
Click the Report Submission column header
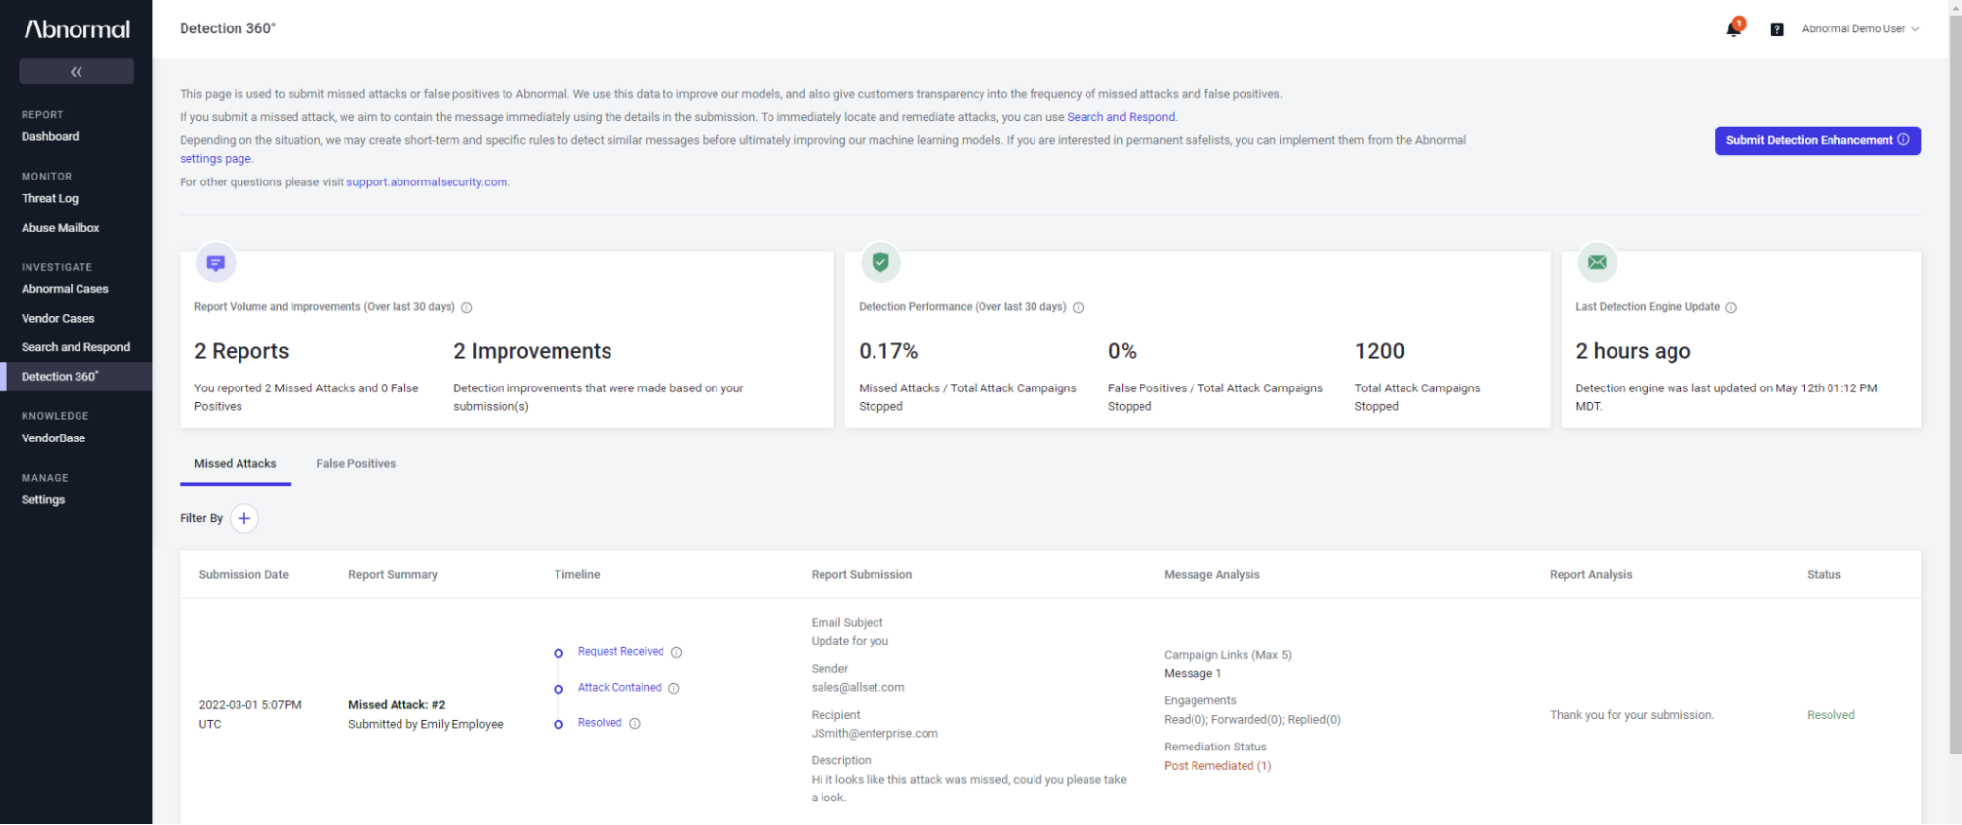tap(861, 575)
